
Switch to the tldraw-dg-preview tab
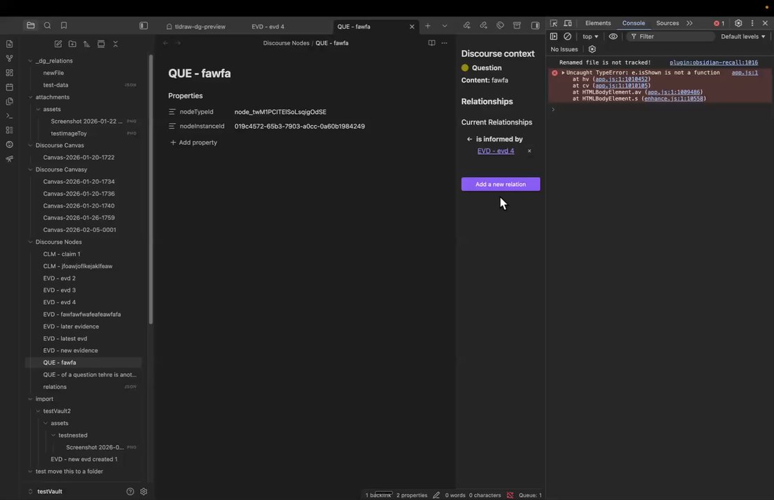196,26
